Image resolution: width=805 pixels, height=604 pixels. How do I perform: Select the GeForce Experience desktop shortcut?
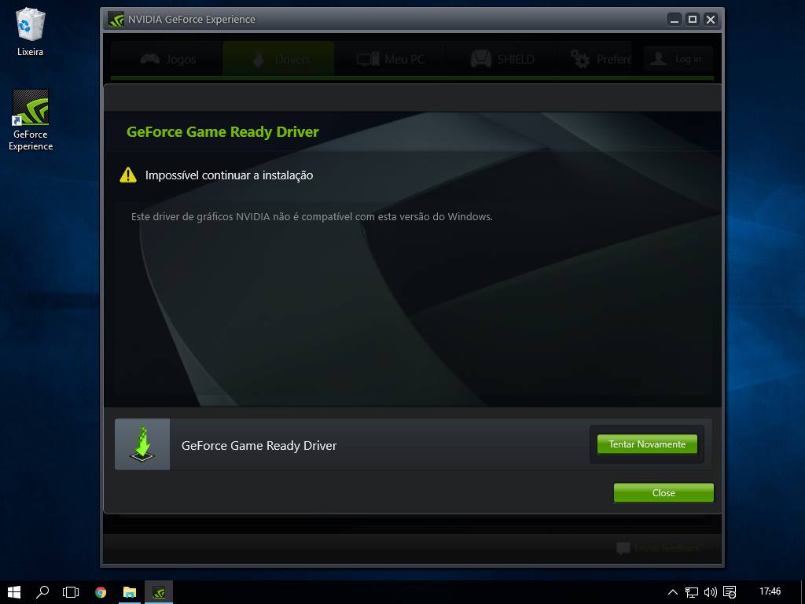coord(31,120)
